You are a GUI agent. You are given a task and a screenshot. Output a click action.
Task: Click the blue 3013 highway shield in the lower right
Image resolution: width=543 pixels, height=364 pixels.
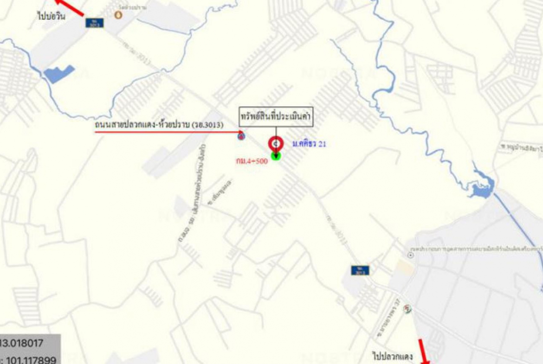pos(360,270)
